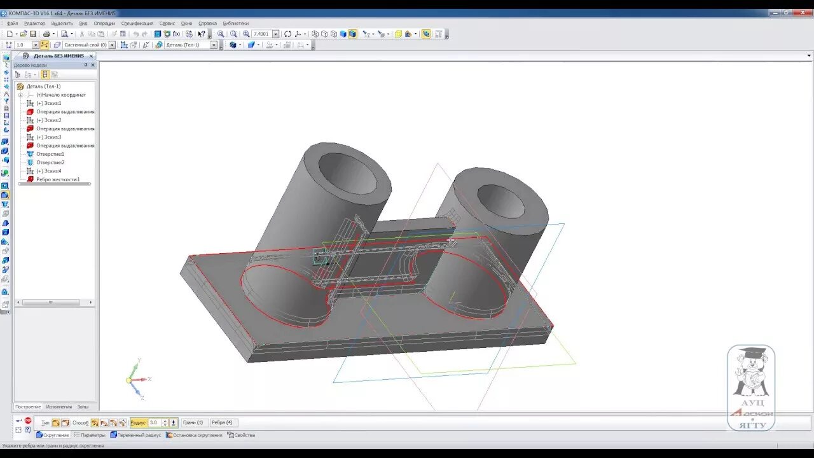Open the step value 1.0 dropdown
814x458 pixels.
click(35, 45)
